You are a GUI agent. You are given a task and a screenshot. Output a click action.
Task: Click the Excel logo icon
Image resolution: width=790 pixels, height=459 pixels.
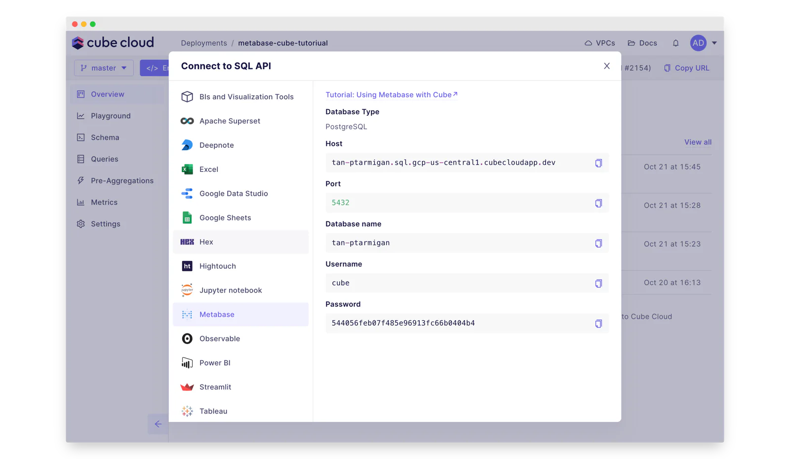click(187, 169)
